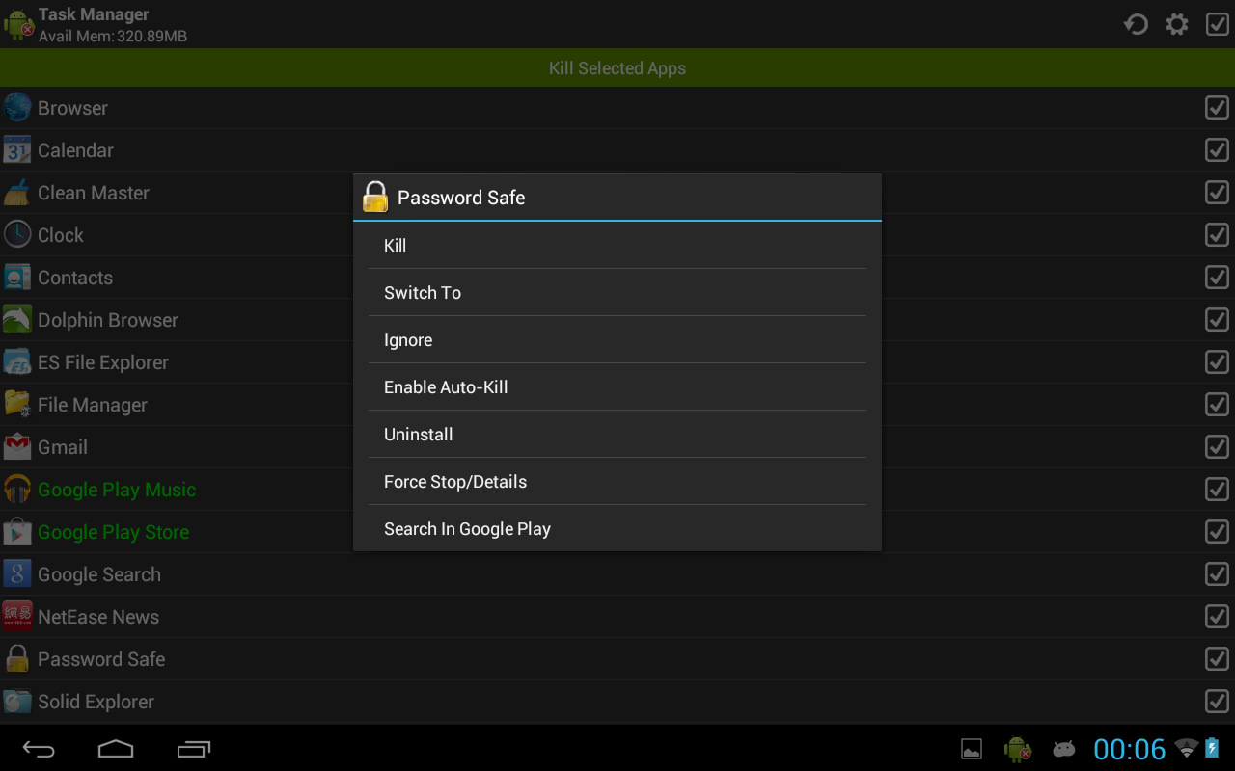Open the Gmail app icon
The image size is (1235, 771).
(x=17, y=447)
